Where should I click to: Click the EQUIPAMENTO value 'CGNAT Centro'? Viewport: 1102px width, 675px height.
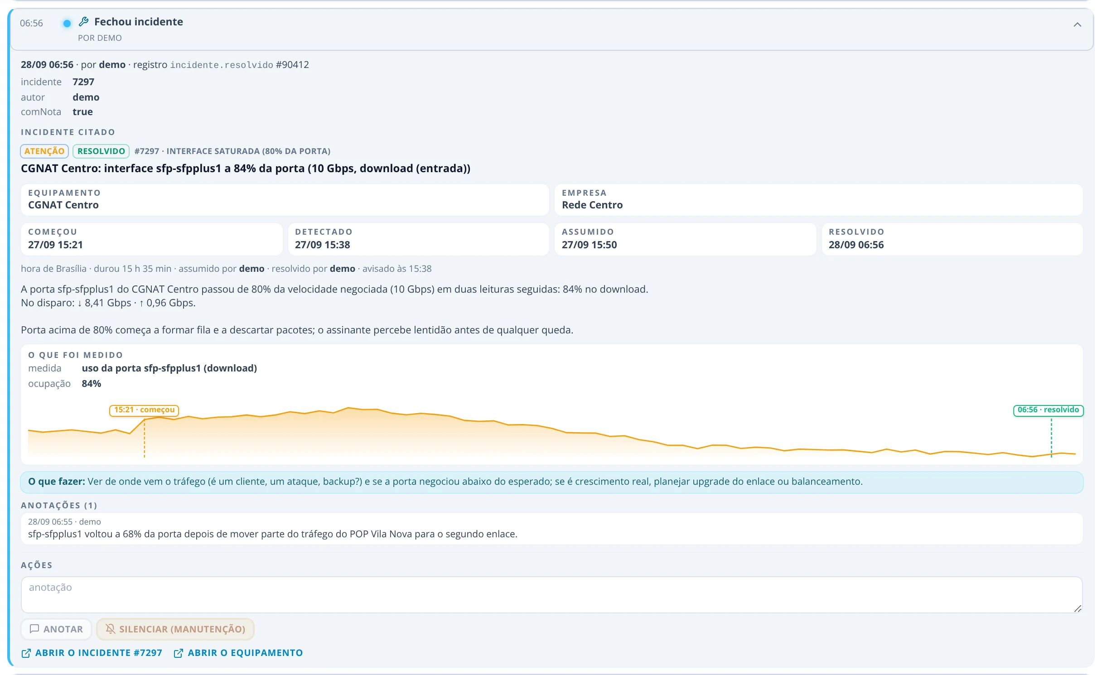pos(63,205)
